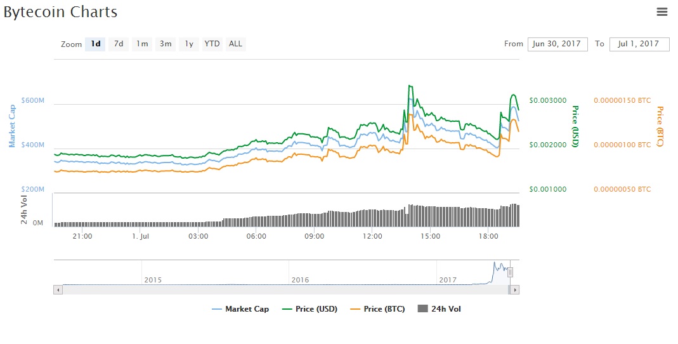Click the Market Cap vertical axis title
This screenshot has height=344, width=678.
pos(12,126)
